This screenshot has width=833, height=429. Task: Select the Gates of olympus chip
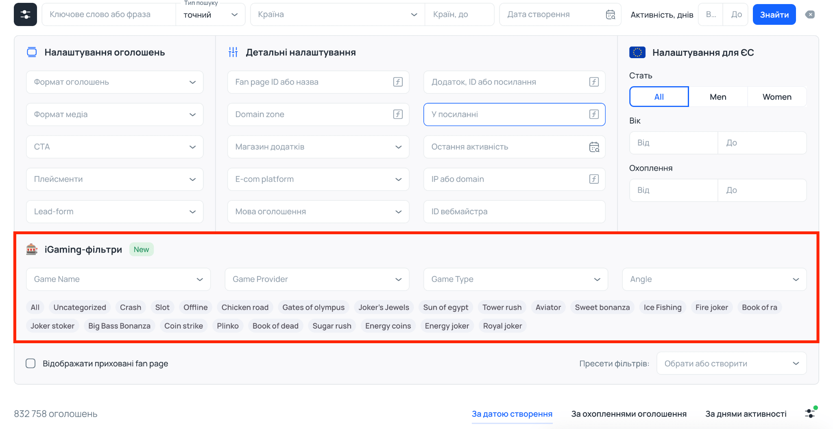(313, 307)
